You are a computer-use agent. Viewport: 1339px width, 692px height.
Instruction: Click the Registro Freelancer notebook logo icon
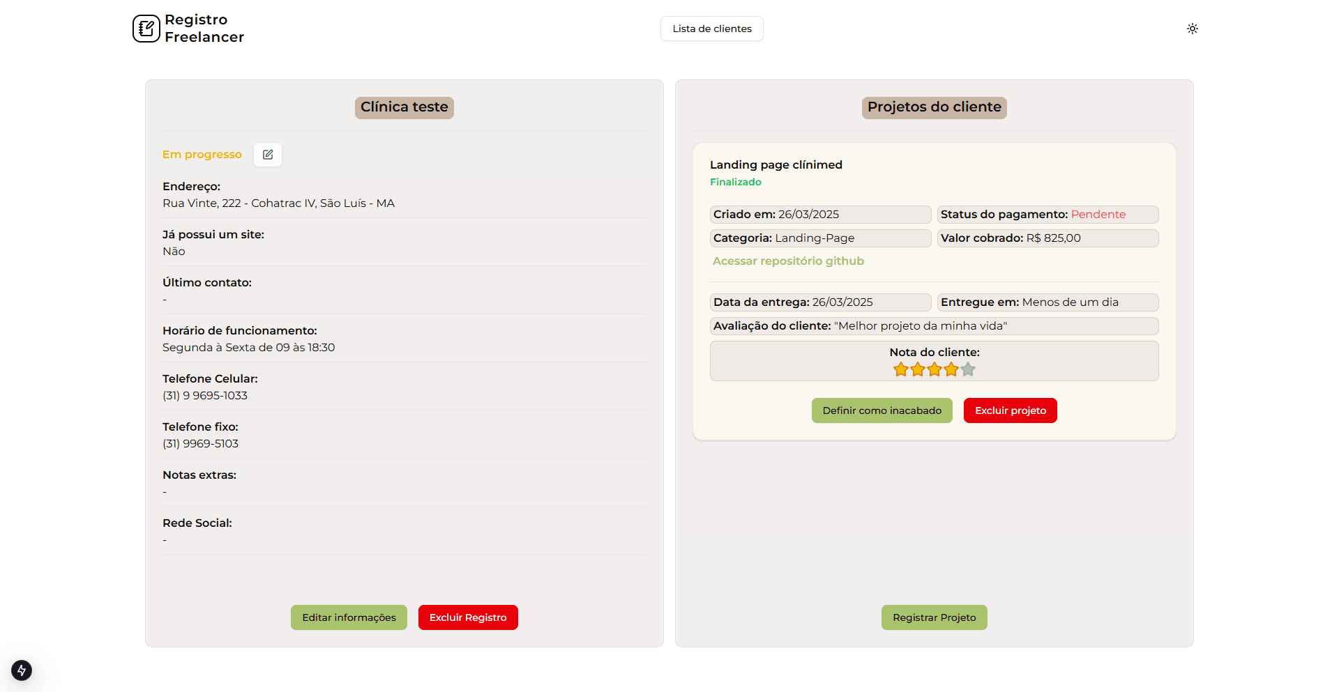[x=146, y=28]
